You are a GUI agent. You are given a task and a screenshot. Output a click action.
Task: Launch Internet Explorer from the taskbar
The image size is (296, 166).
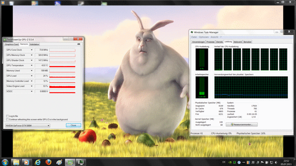coord(38,162)
